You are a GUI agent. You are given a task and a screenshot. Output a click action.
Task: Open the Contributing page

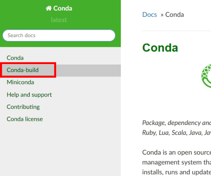[23, 107]
